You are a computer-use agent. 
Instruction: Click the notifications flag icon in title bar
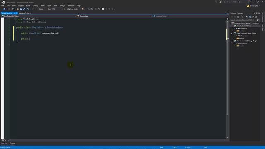coord(216,2)
